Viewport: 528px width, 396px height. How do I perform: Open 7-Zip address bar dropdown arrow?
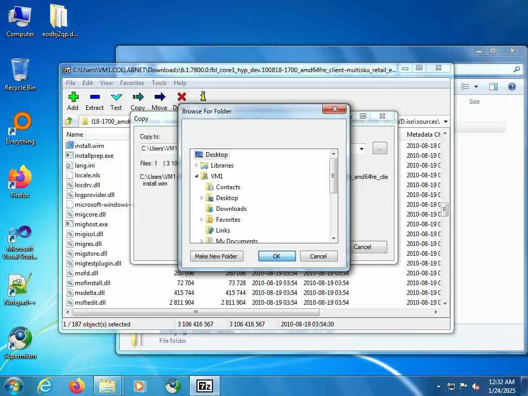click(445, 121)
